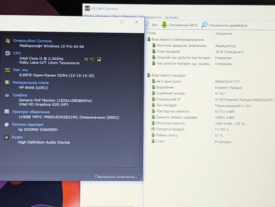Click the drive icon beside Пристрої зберігання

7,112
